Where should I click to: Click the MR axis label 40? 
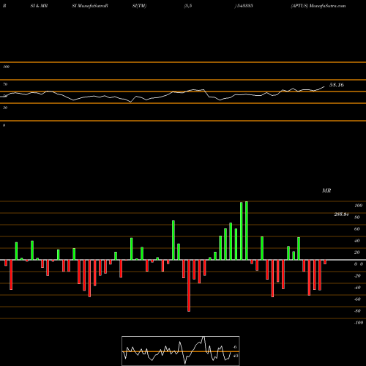pos(357,241)
